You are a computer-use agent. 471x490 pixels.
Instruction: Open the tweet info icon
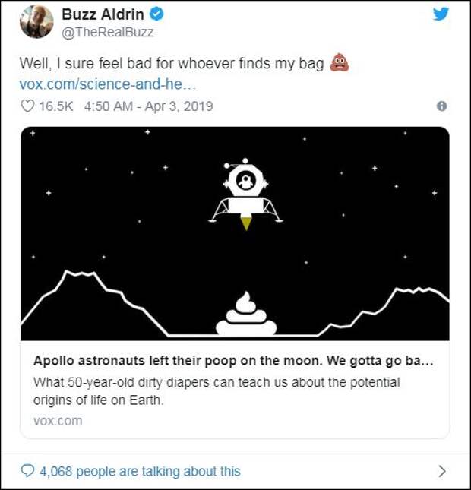pos(441,106)
